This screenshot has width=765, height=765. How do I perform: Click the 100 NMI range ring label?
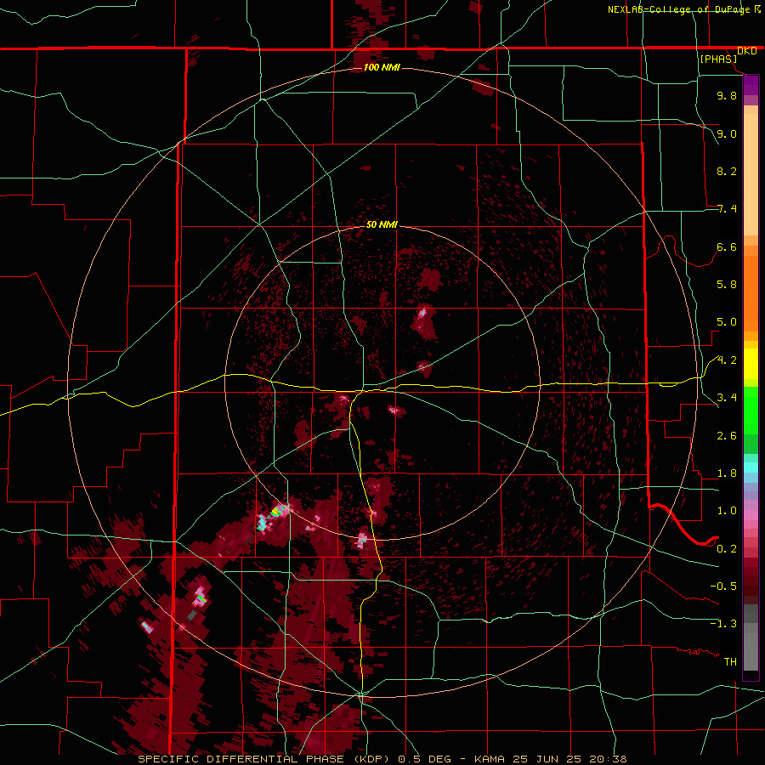tap(382, 67)
